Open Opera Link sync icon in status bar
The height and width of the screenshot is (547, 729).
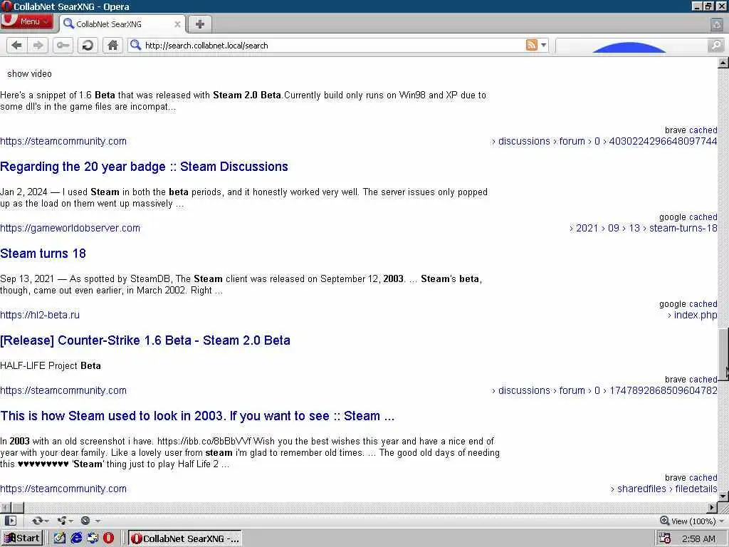[37, 521]
